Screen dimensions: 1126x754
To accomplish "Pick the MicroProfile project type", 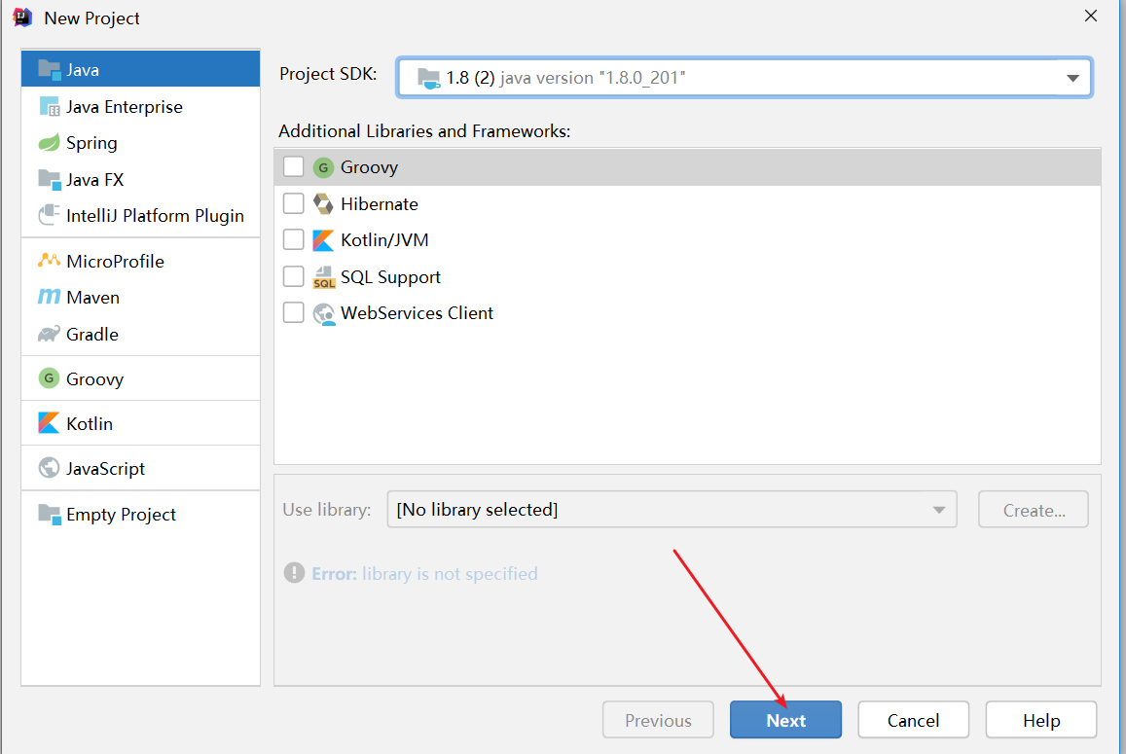I will coord(141,261).
